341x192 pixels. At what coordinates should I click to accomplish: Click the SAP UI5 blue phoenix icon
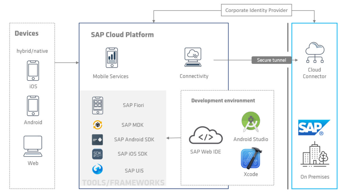[x=98, y=169]
